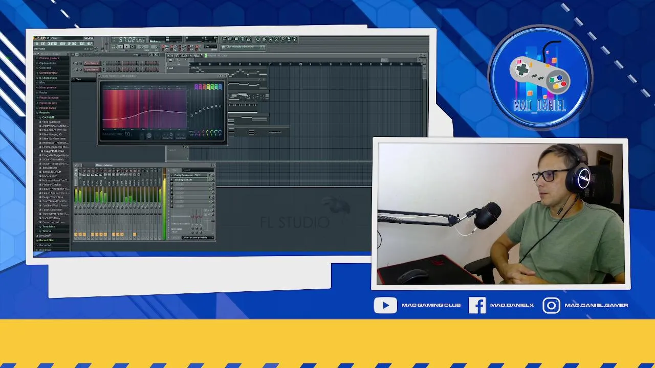Close the browser panel
The image size is (655, 368).
tap(68, 54)
